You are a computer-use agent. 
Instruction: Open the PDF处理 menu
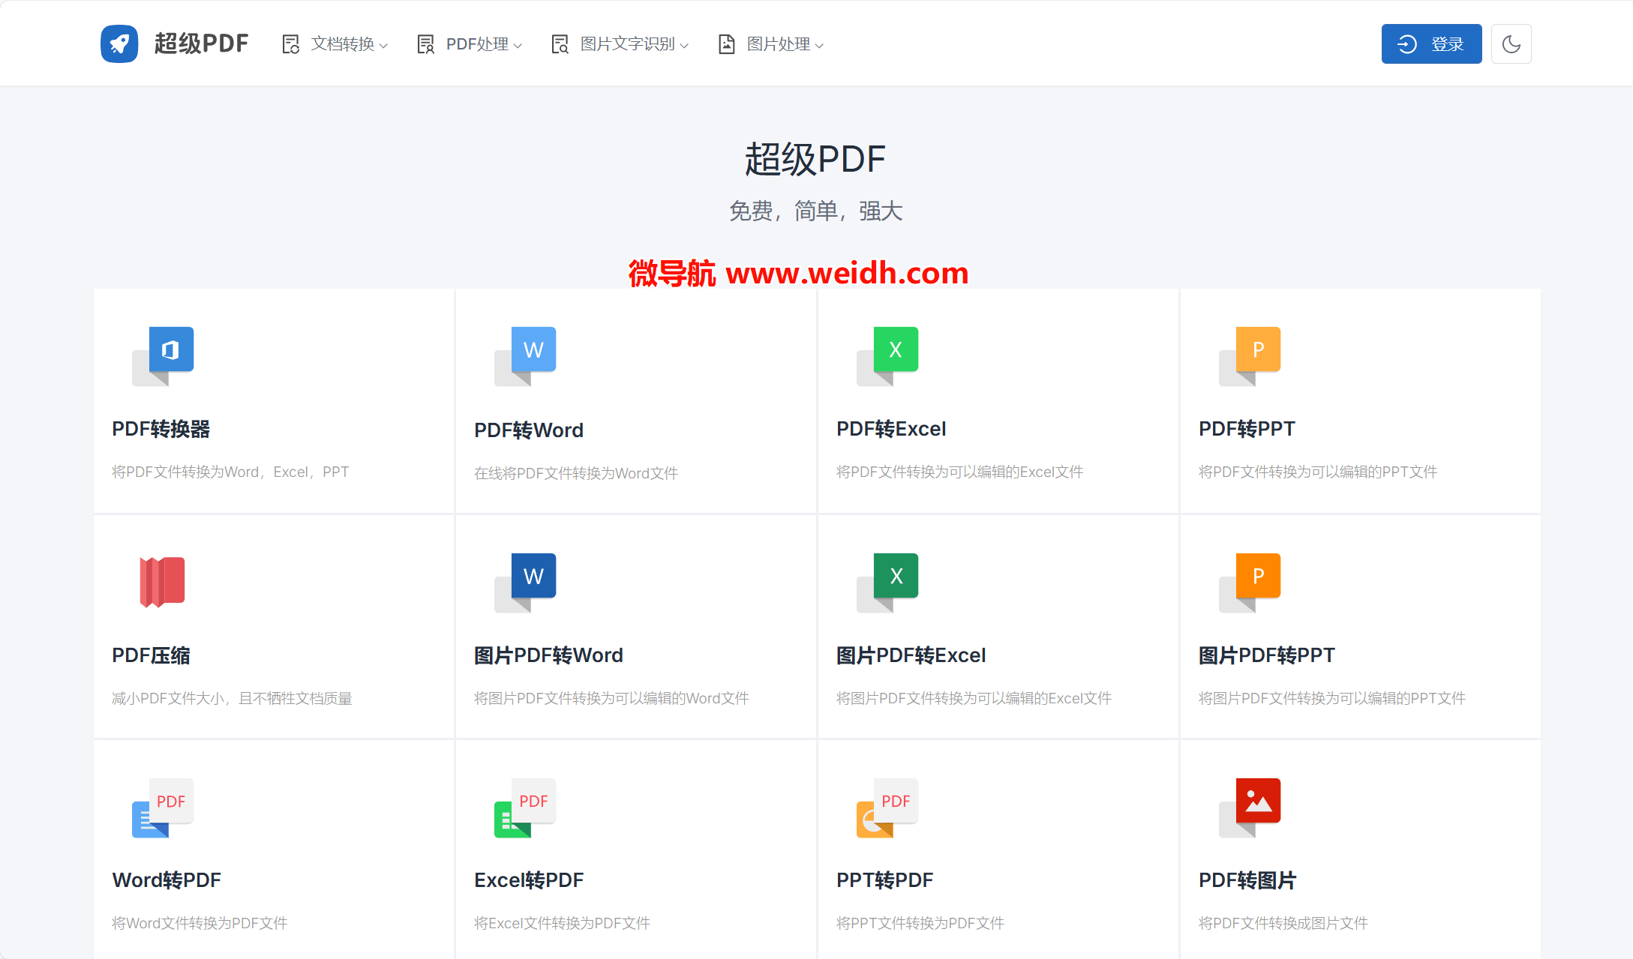[x=470, y=44]
